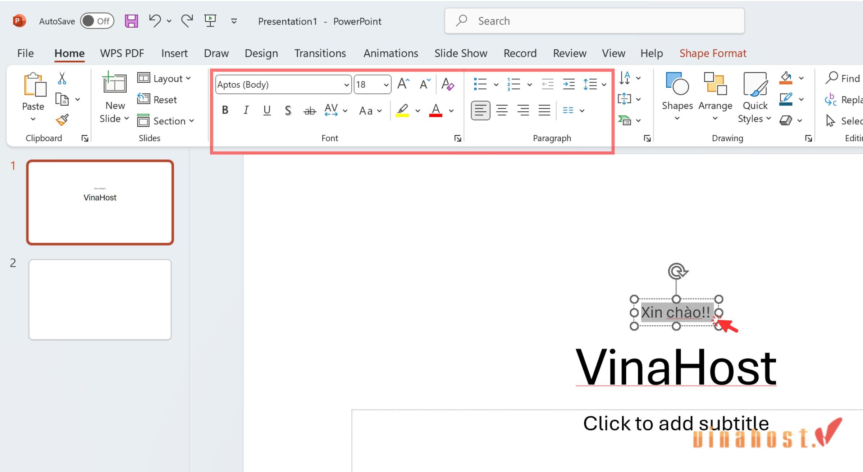Start presentation from beginning icon
This screenshot has height=472, width=863.
pyautogui.click(x=210, y=21)
